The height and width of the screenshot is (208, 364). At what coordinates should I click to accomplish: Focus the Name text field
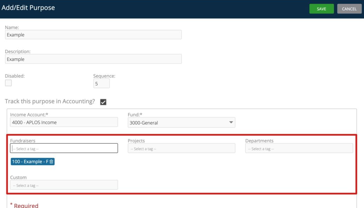pos(93,35)
